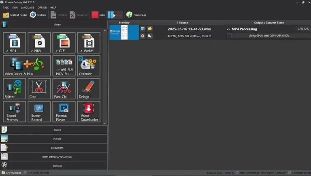Open the OPTION menu
Image resolution: width=311 pixels, height=176 pixels.
click(x=42, y=8)
